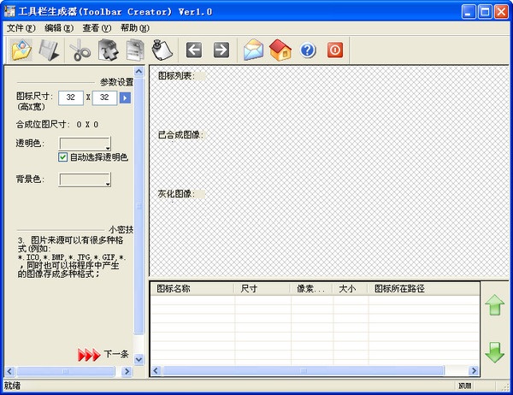
Task: Click the open folder toolbar icon
Action: click(21, 50)
